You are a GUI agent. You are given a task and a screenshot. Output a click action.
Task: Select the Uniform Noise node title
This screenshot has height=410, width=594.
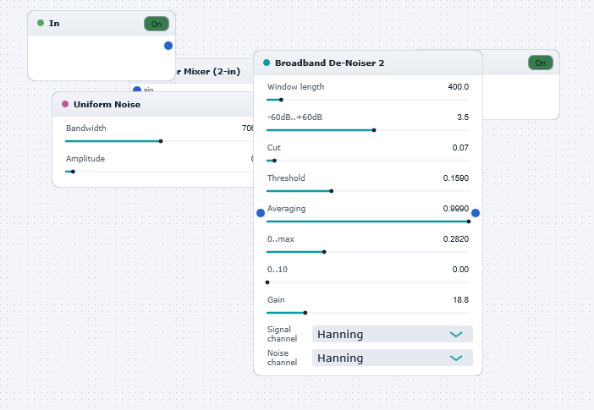coord(107,104)
